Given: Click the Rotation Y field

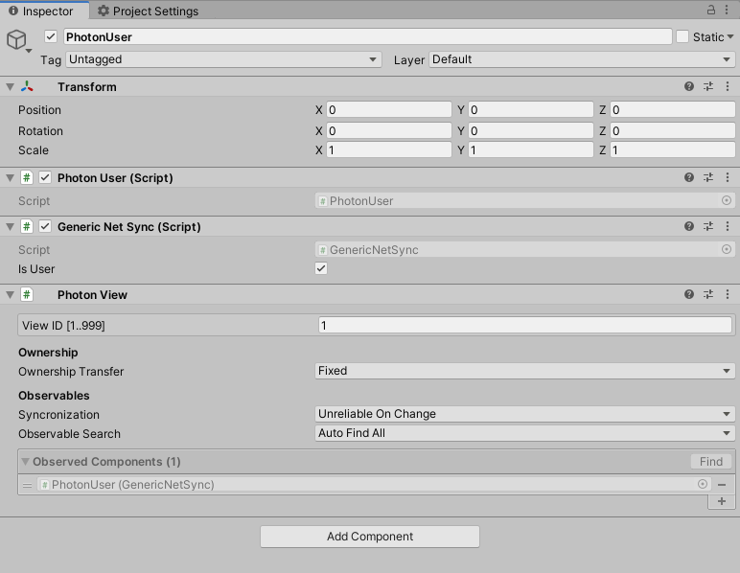Looking at the screenshot, I should coord(531,130).
